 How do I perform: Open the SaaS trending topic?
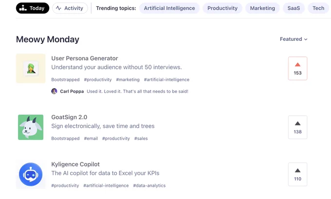tap(294, 8)
